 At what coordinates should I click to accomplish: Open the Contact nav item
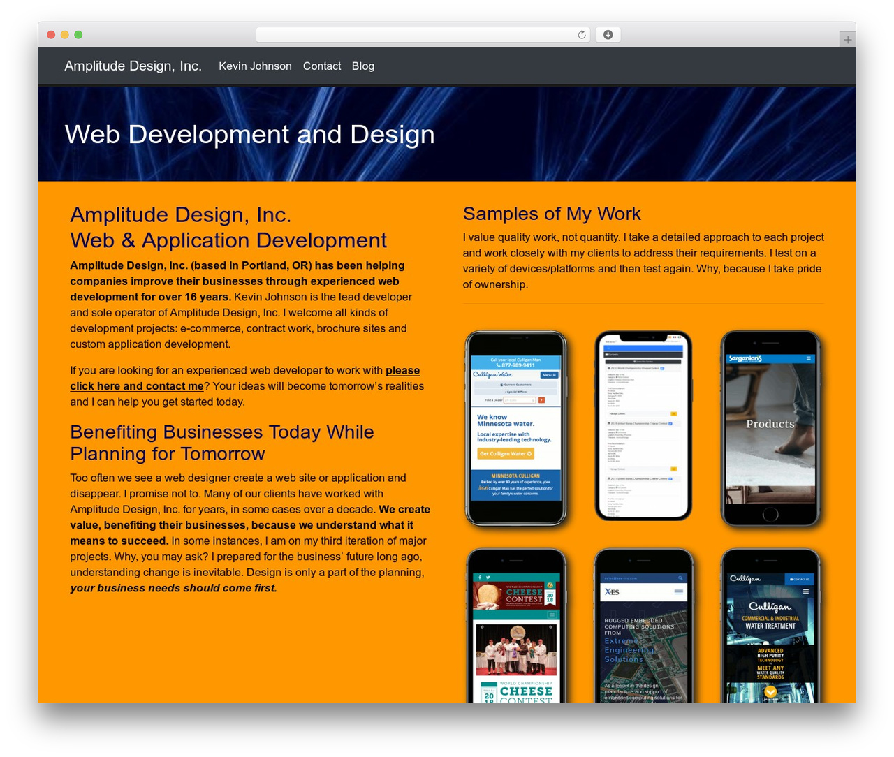[x=322, y=66]
